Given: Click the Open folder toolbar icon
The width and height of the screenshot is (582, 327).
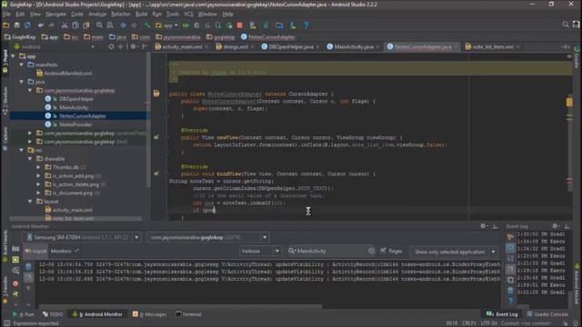Looking at the screenshot, I should (x=6, y=25).
